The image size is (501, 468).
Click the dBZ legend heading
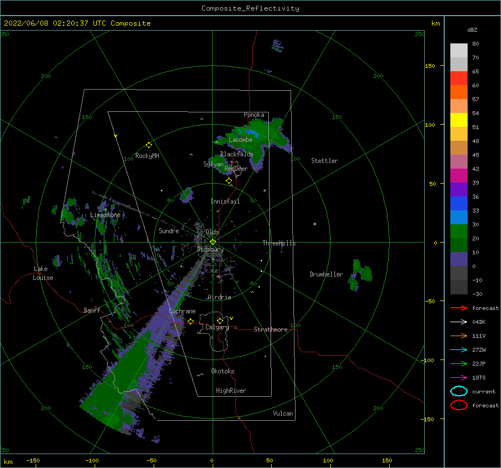click(x=472, y=29)
